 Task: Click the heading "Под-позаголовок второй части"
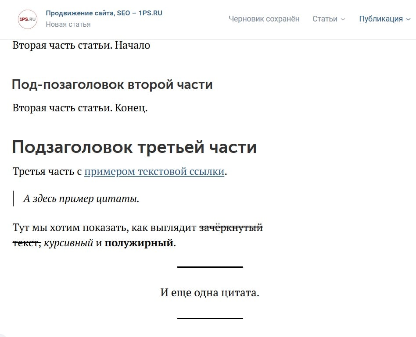click(x=112, y=85)
